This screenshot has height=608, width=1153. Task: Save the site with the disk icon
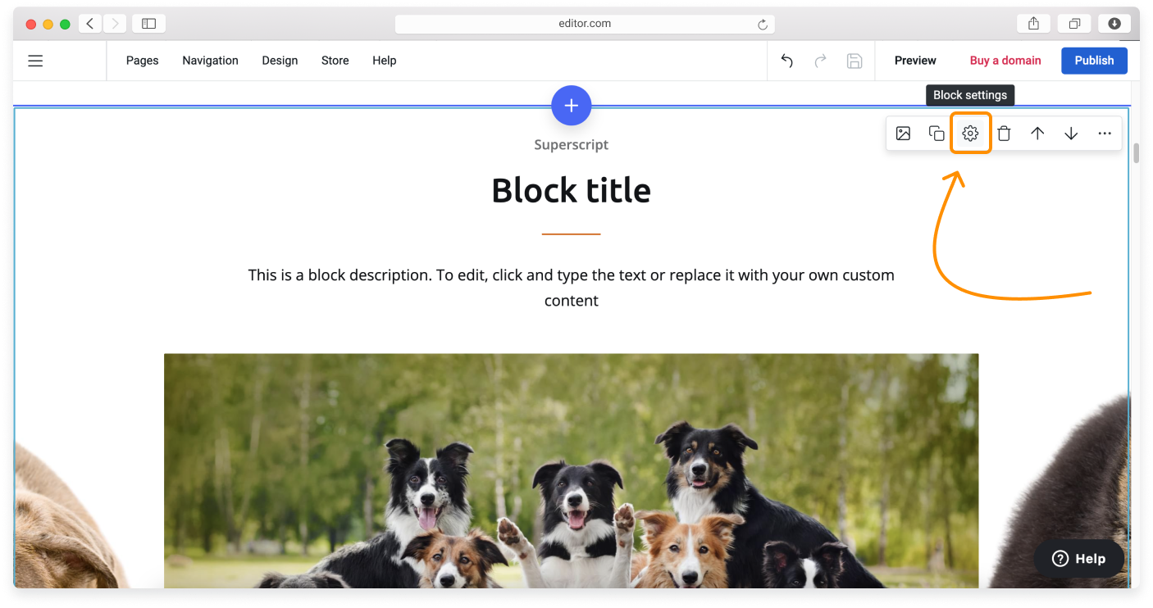click(854, 61)
